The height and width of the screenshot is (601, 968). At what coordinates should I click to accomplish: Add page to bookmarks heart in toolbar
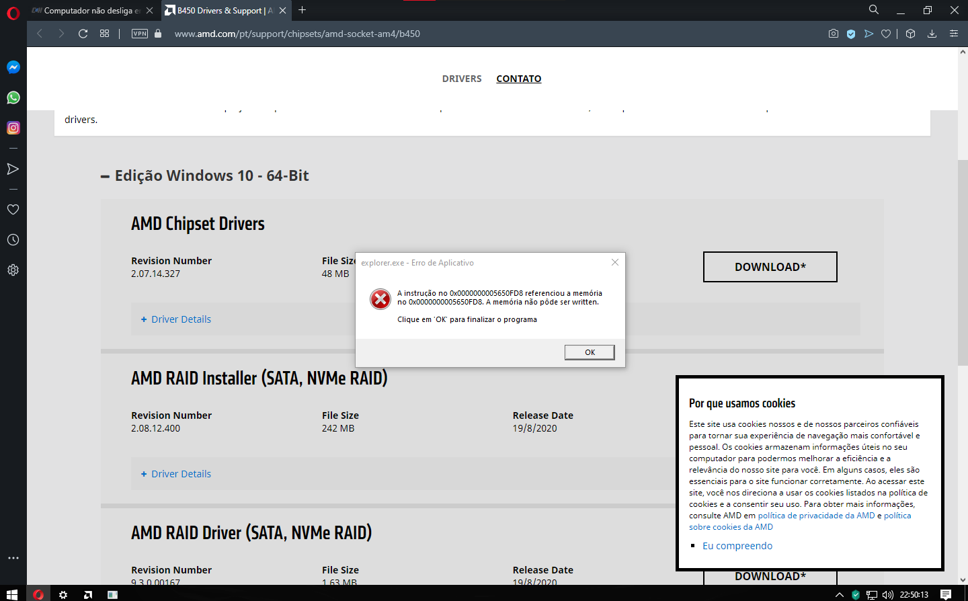click(x=886, y=34)
